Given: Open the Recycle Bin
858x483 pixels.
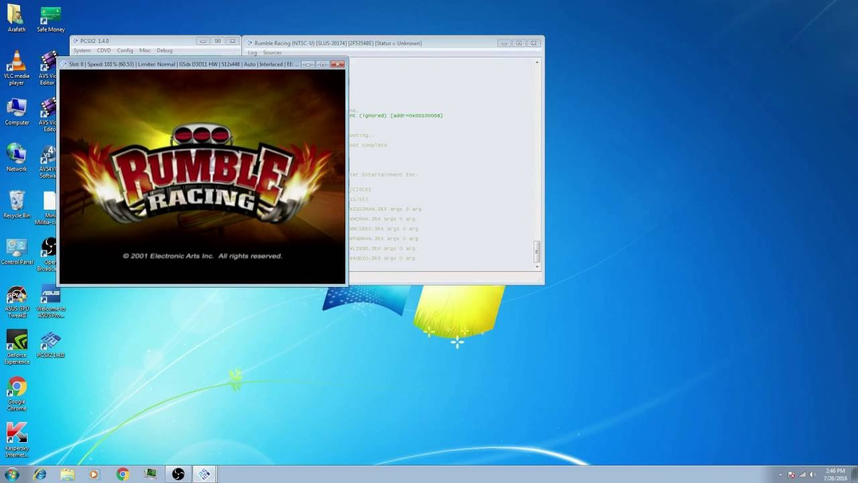Looking at the screenshot, I should [x=16, y=205].
